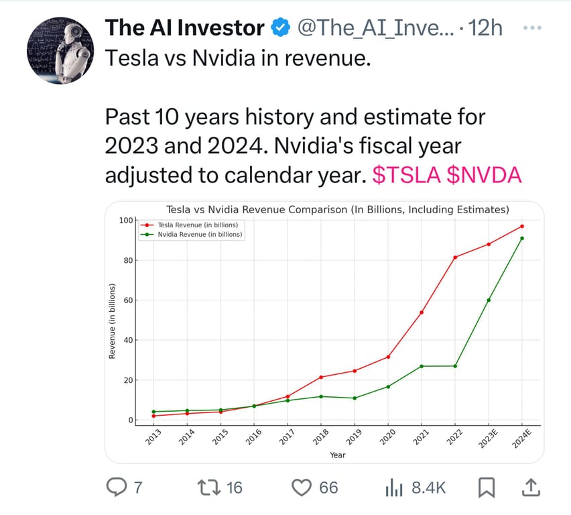Click the red Tesla Revenue legend entry
This screenshot has height=515, width=571.
pos(197,225)
